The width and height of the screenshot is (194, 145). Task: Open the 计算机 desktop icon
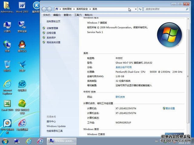point(7,27)
